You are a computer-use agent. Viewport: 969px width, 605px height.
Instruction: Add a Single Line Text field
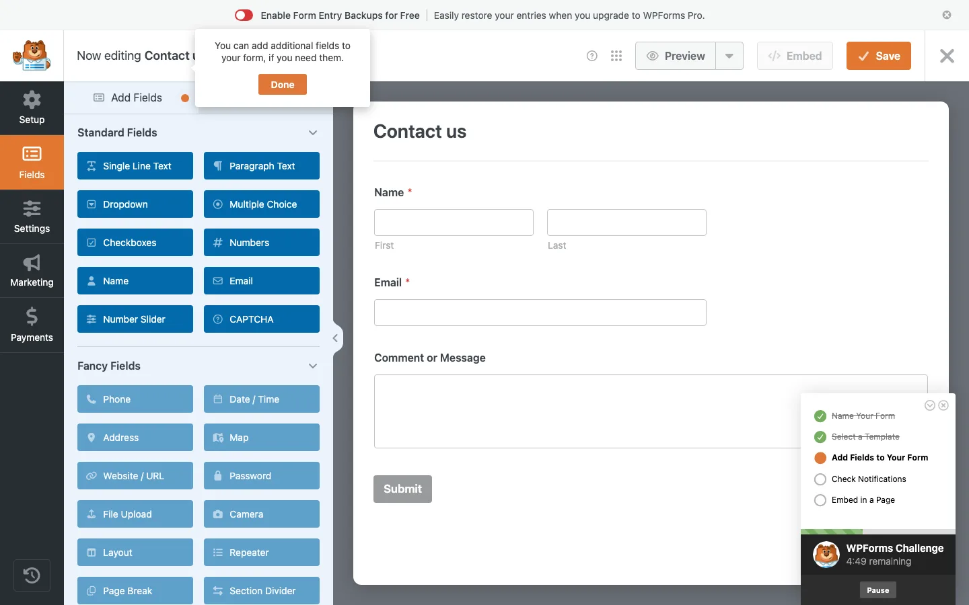tap(135, 166)
